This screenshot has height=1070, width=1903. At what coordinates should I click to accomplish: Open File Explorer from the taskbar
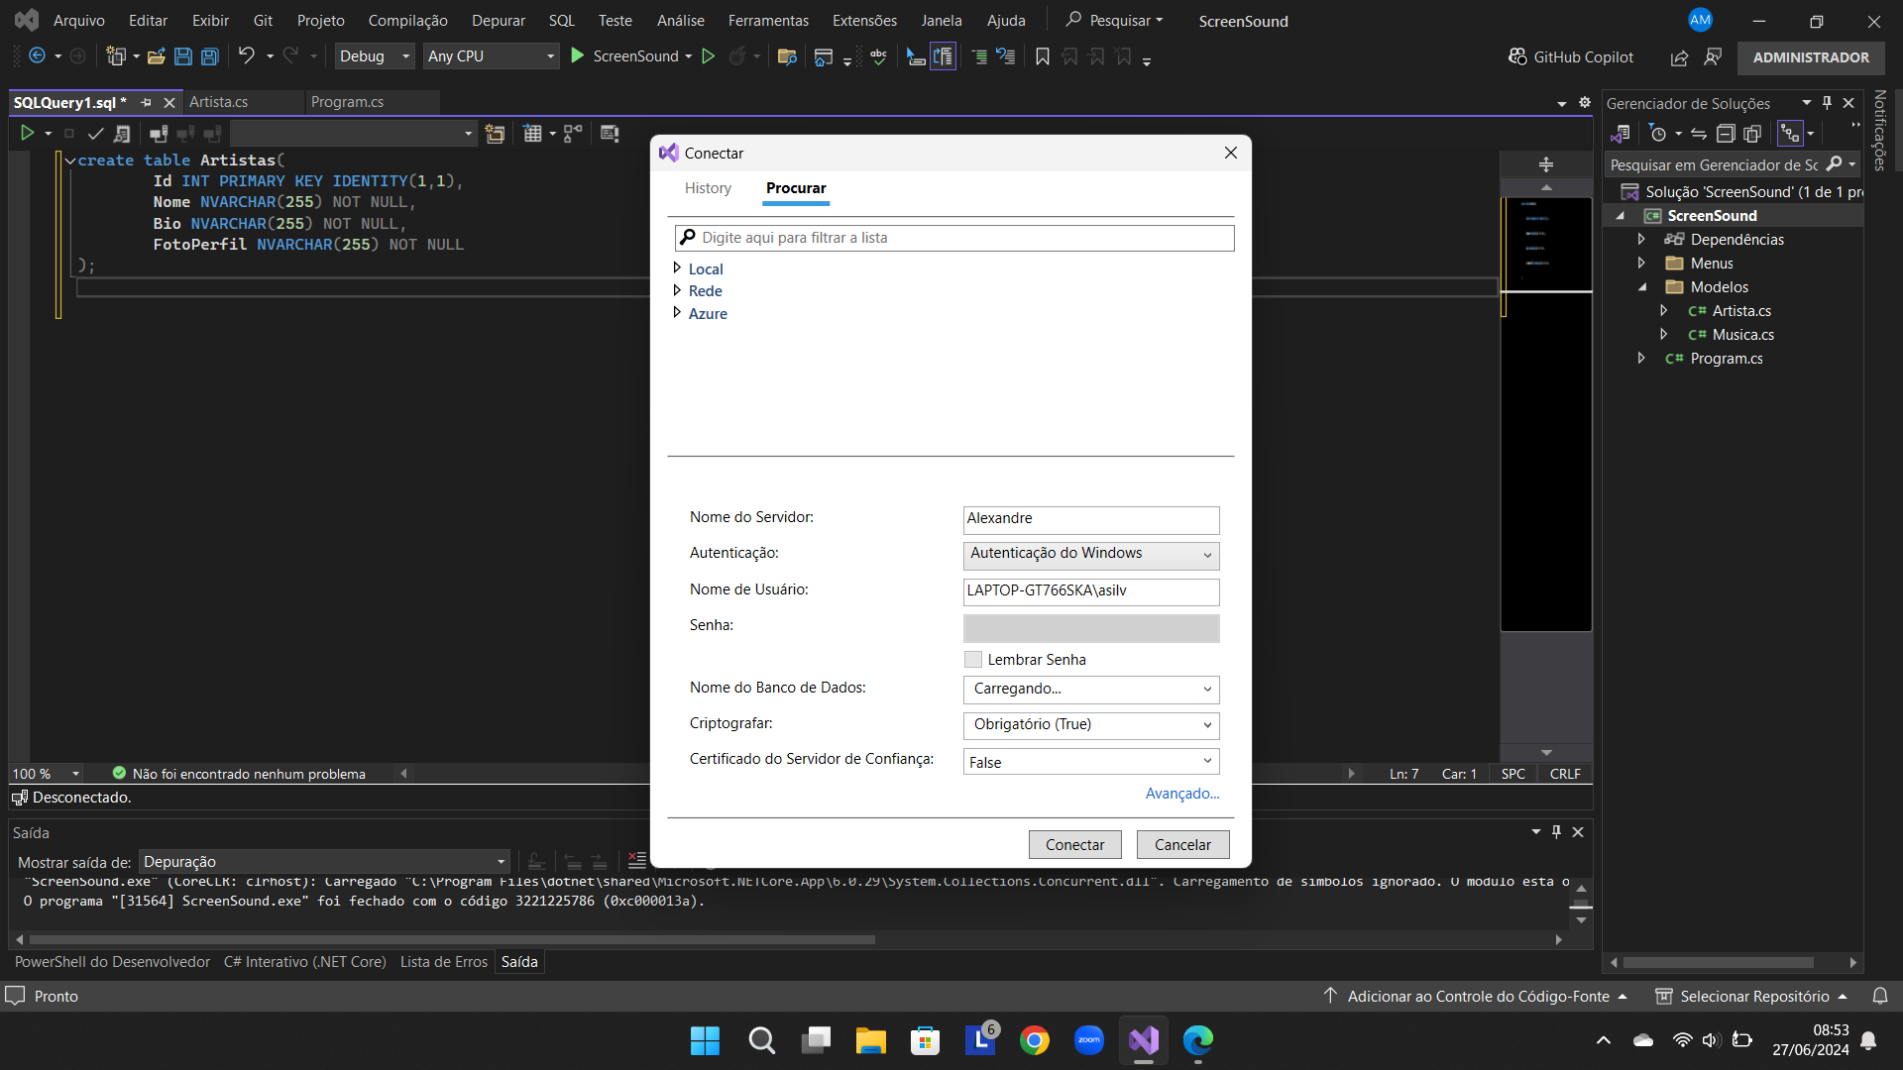(x=871, y=1040)
